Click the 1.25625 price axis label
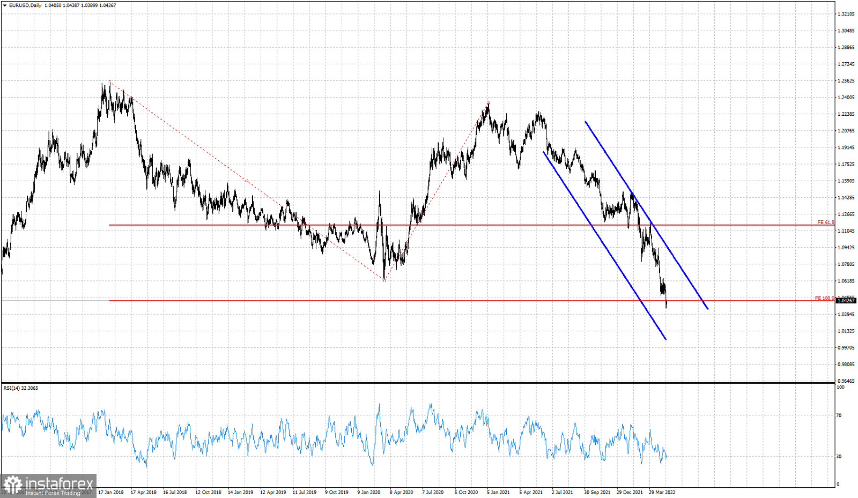Viewport: 858px width, 498px height. point(846,81)
